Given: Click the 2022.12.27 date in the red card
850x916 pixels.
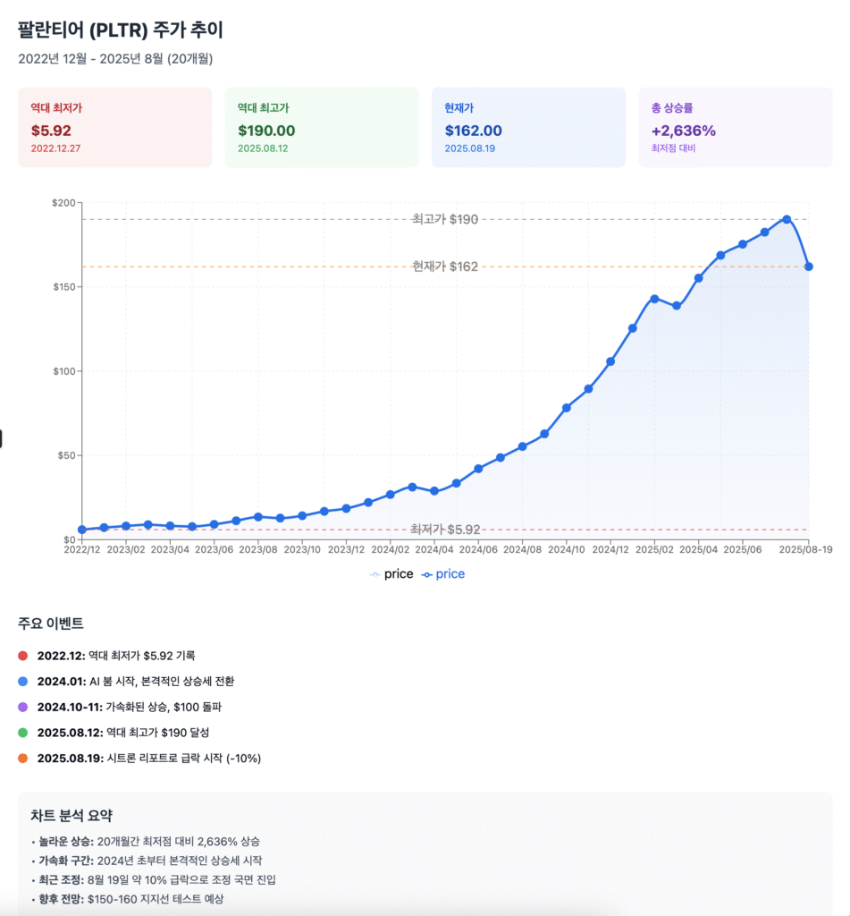Looking at the screenshot, I should pyautogui.click(x=56, y=148).
